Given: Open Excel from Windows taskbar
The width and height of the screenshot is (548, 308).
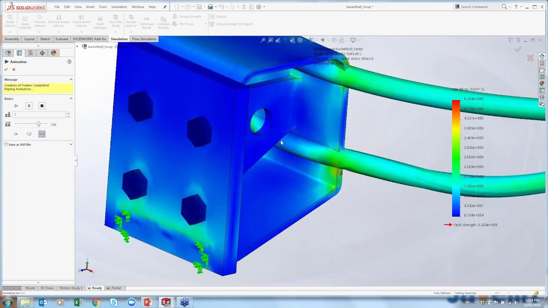Looking at the screenshot, I should (x=78, y=302).
